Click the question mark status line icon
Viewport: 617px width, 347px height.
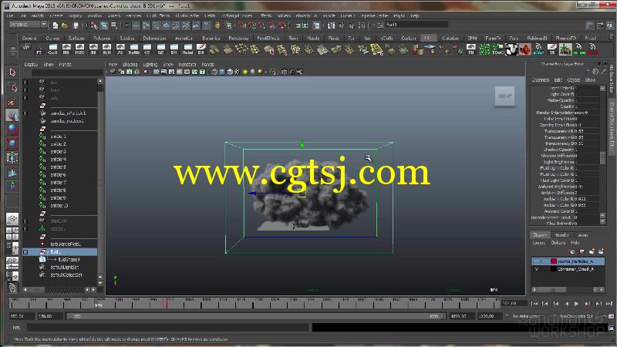tap(206, 25)
